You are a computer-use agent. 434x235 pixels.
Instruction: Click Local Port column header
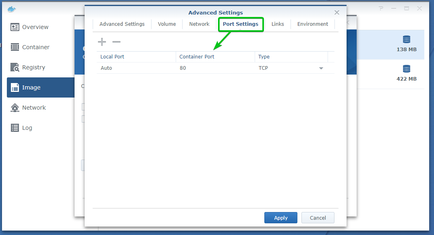[x=136, y=57]
